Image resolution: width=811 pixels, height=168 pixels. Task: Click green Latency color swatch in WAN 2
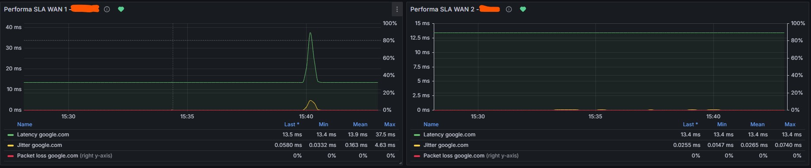pyautogui.click(x=417, y=135)
